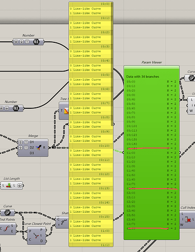This screenshot has height=252, width=195.
Task: Select the {0;7} branch row in Param Viewer
Action: [x=152, y=113]
